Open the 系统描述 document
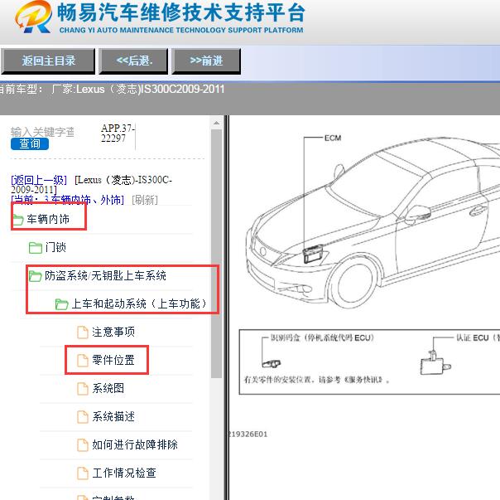 click(x=113, y=416)
